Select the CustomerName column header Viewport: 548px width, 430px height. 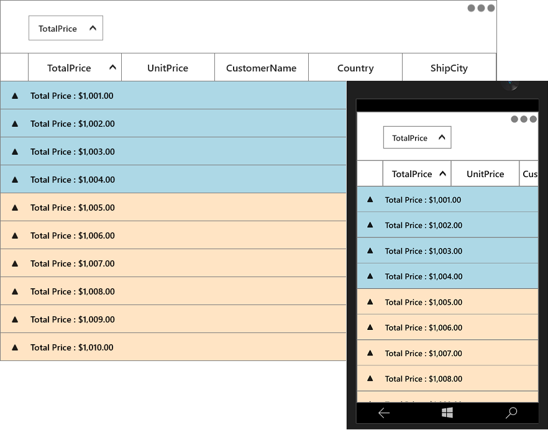(262, 68)
